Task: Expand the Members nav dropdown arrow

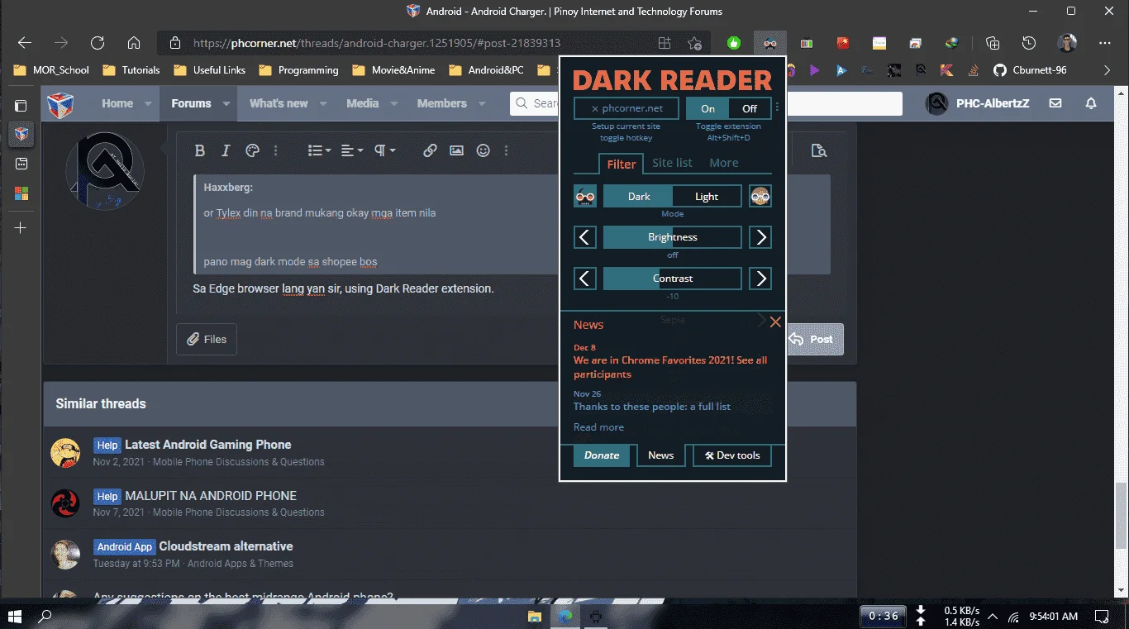Action: click(482, 104)
